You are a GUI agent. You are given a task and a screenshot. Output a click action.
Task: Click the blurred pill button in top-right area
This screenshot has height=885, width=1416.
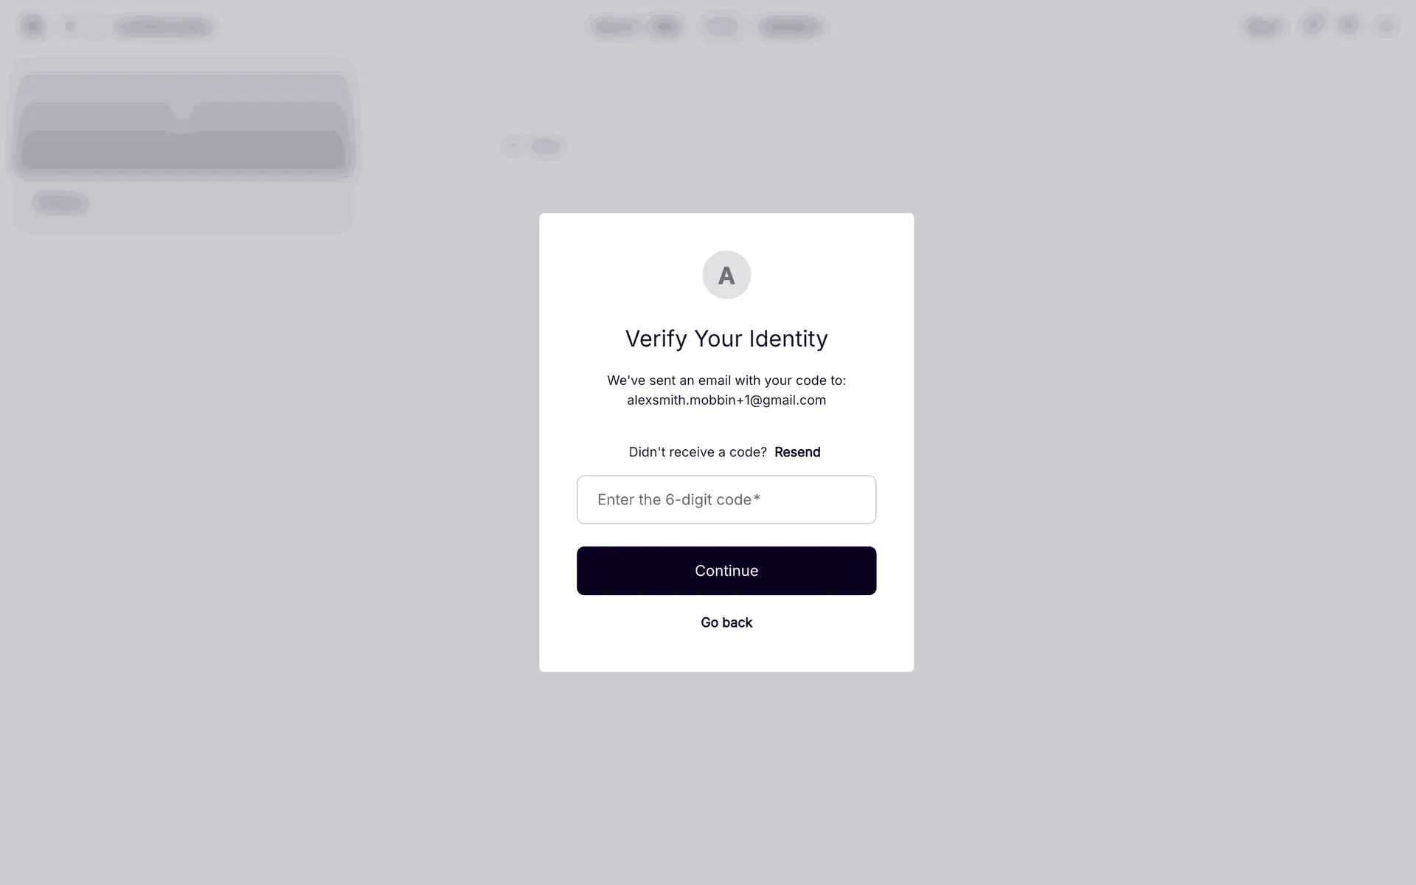tap(1263, 27)
